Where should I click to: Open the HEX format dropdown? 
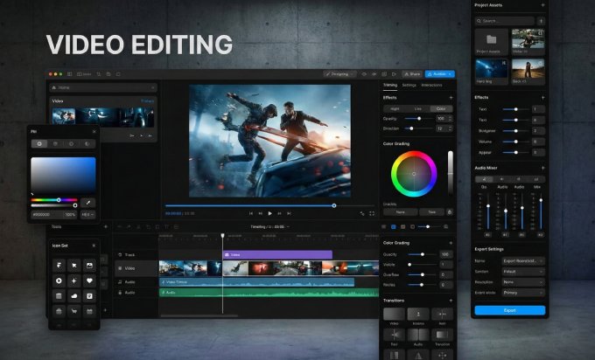click(87, 213)
